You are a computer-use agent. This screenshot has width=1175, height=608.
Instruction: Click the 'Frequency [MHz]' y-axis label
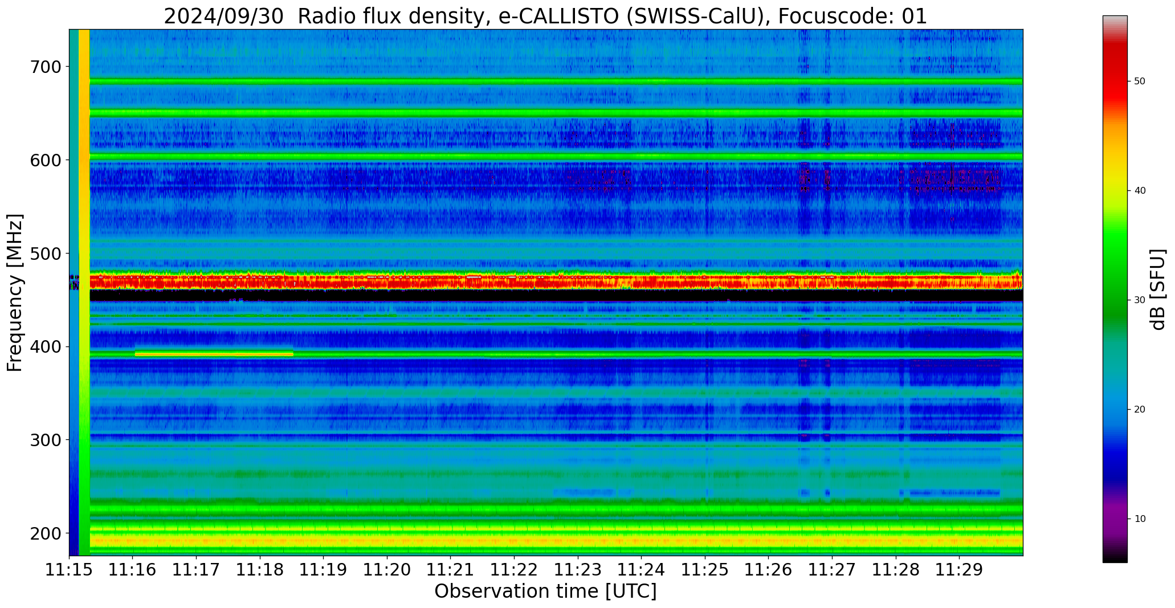pos(15,293)
